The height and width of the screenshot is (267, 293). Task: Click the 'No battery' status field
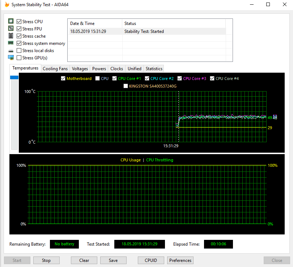click(x=64, y=244)
